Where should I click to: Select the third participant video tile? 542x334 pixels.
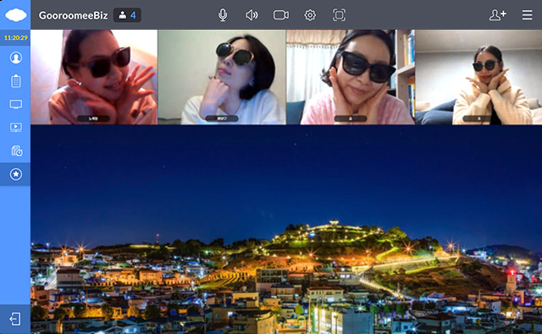351,77
